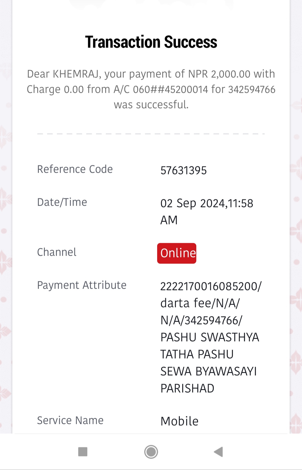Tap the Mobile service name value
Screen dimensions: 302x470
click(x=180, y=421)
